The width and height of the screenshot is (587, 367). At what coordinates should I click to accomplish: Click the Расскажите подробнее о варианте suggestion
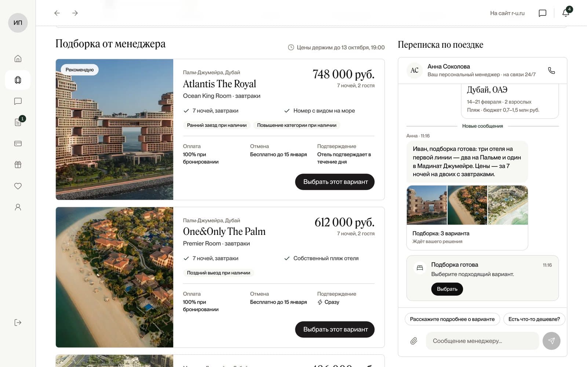(452, 319)
